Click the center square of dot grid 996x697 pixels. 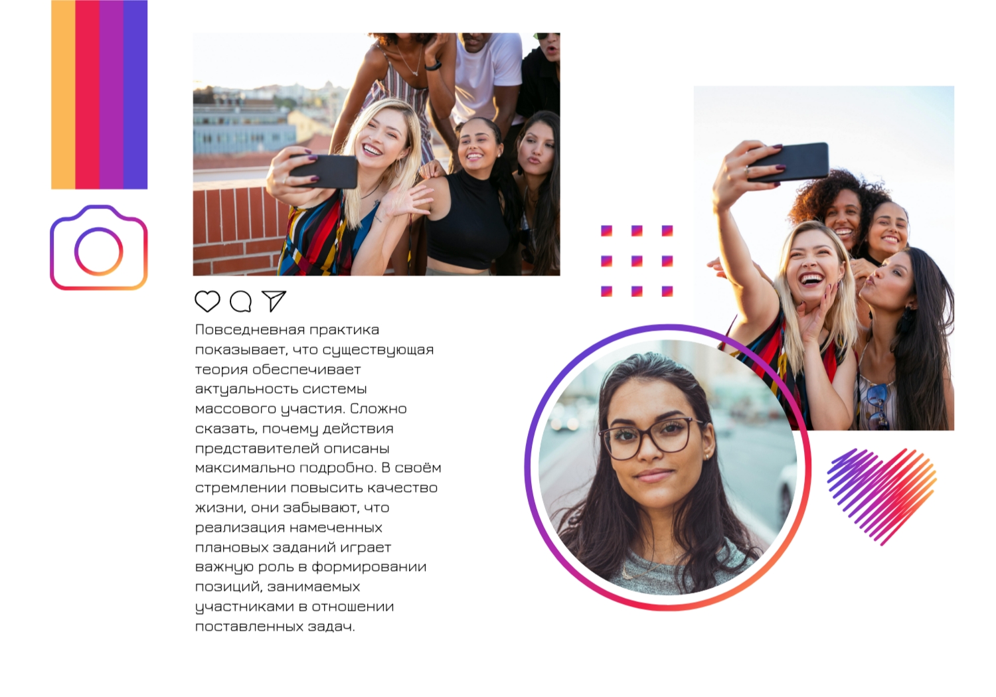click(637, 261)
